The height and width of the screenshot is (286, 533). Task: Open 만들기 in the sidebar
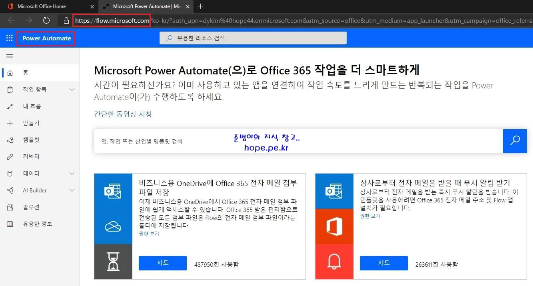(40, 123)
